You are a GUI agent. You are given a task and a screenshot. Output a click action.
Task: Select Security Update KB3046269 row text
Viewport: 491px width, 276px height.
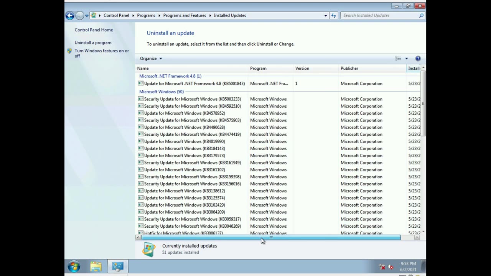click(x=192, y=226)
